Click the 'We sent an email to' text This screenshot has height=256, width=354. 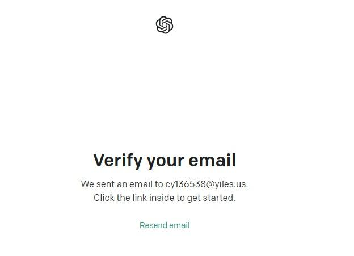click(x=122, y=184)
